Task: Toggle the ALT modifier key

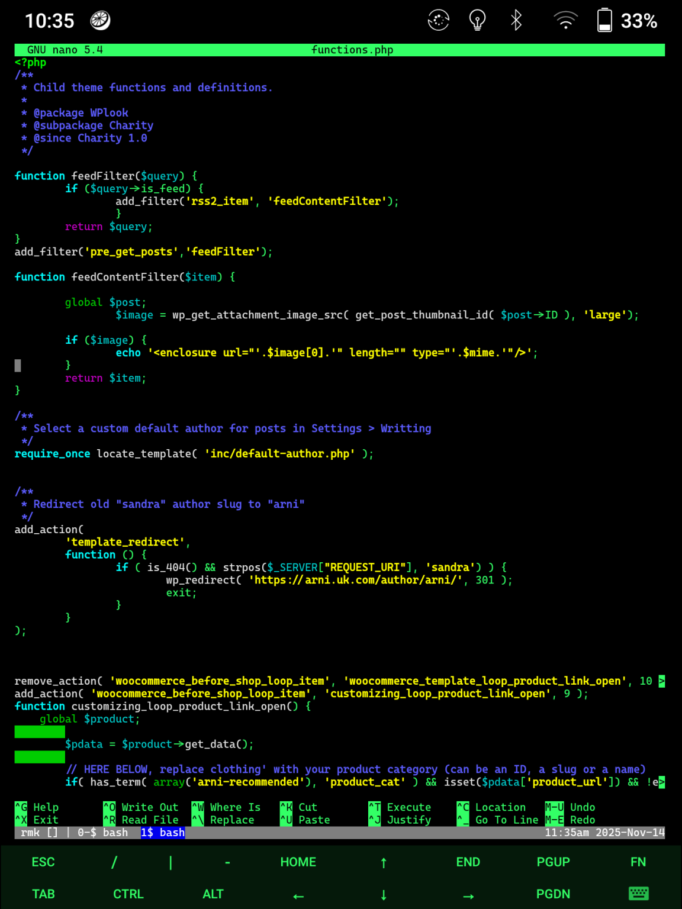Action: coord(213,894)
